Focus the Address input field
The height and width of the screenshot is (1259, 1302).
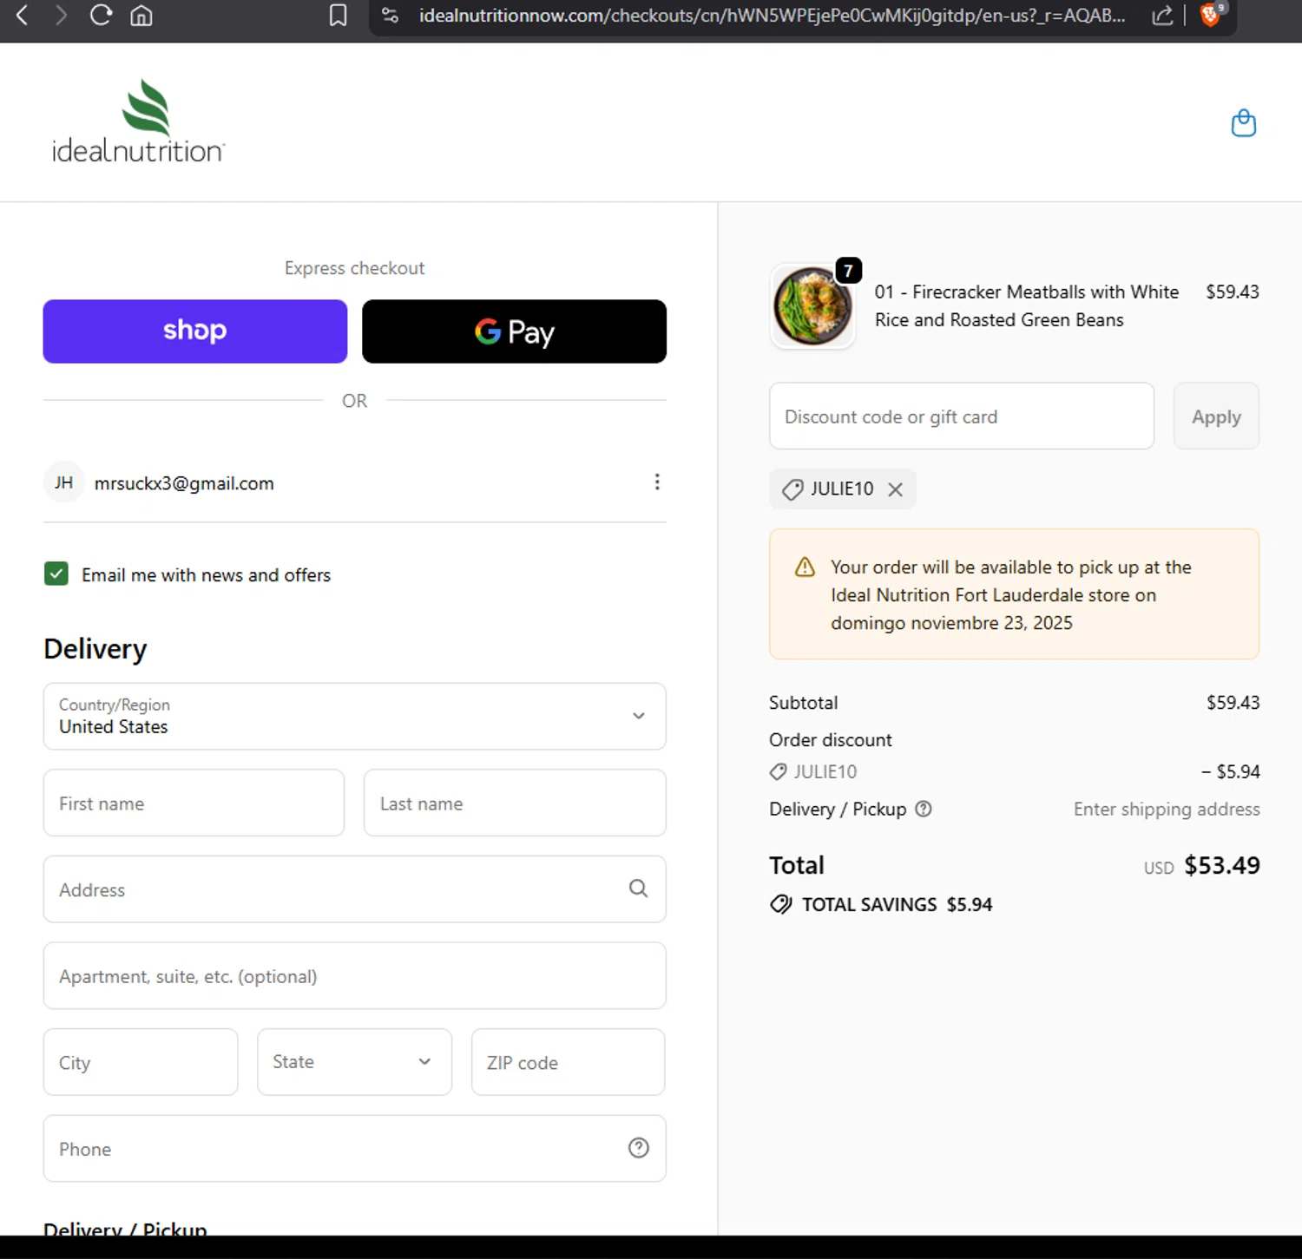coord(354,889)
